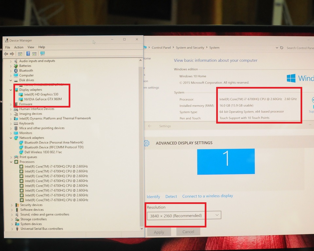Viewport: 314px width, 251px height.
Task: Click the gear icon beside Advanced Display Settings
Action: pyautogui.click(x=147, y=143)
